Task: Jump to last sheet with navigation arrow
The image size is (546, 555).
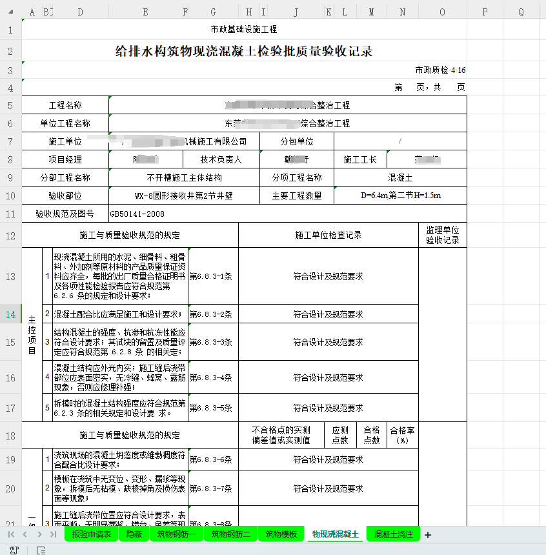Action: [53, 534]
